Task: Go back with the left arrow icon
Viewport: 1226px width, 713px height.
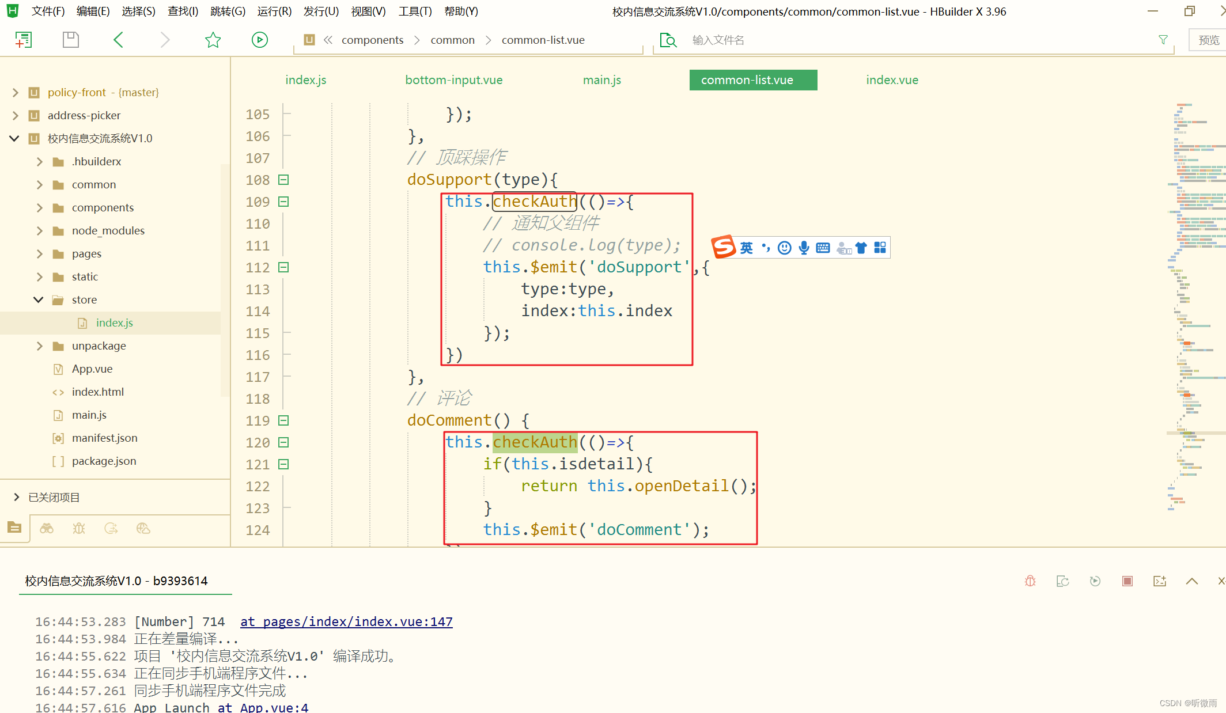Action: tap(118, 40)
